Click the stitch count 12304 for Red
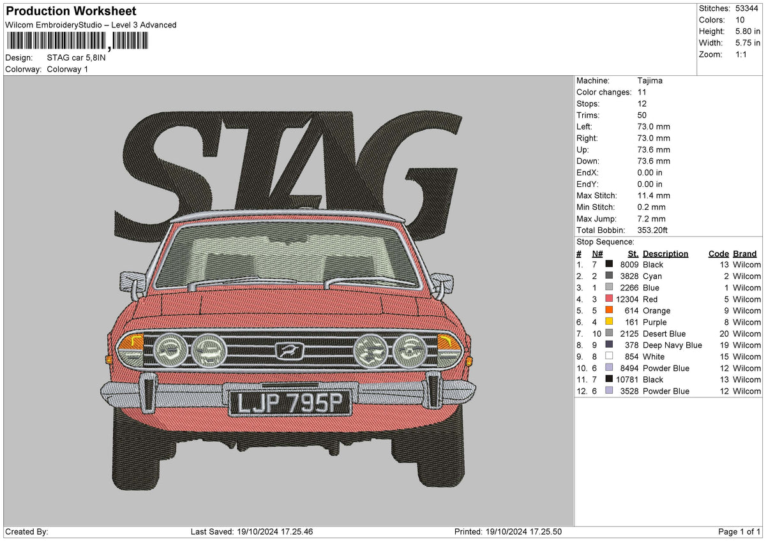The height and width of the screenshot is (541, 766). (x=627, y=299)
